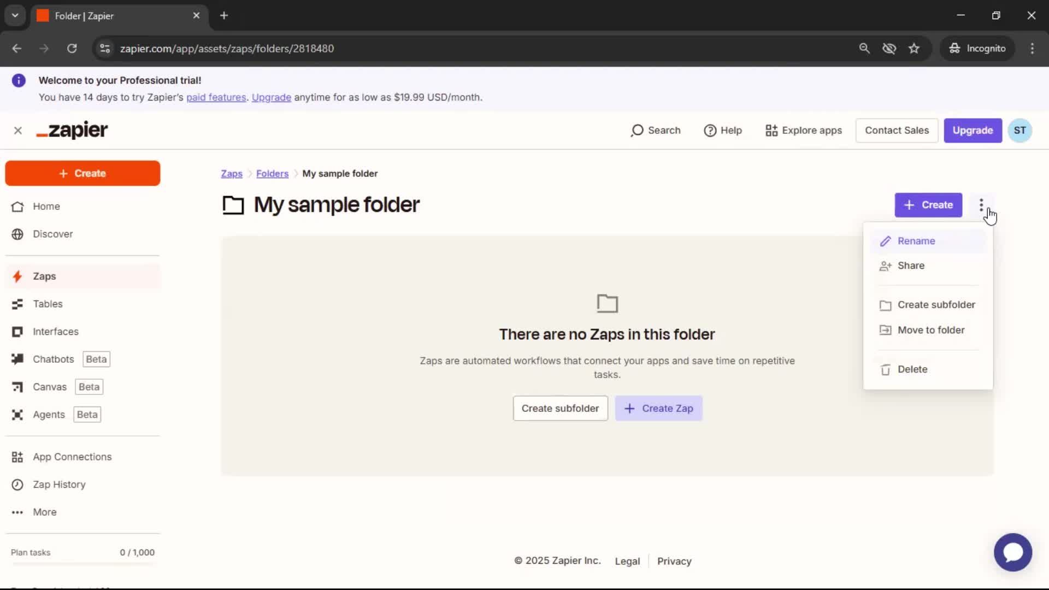1049x590 pixels.
Task: Close the Folder | Zapier tab
Action: click(x=196, y=16)
